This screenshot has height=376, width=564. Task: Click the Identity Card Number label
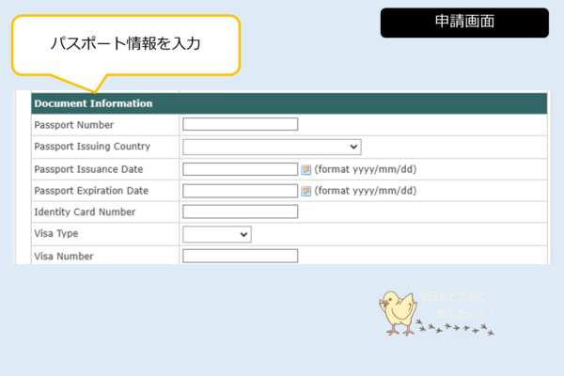[x=85, y=212]
